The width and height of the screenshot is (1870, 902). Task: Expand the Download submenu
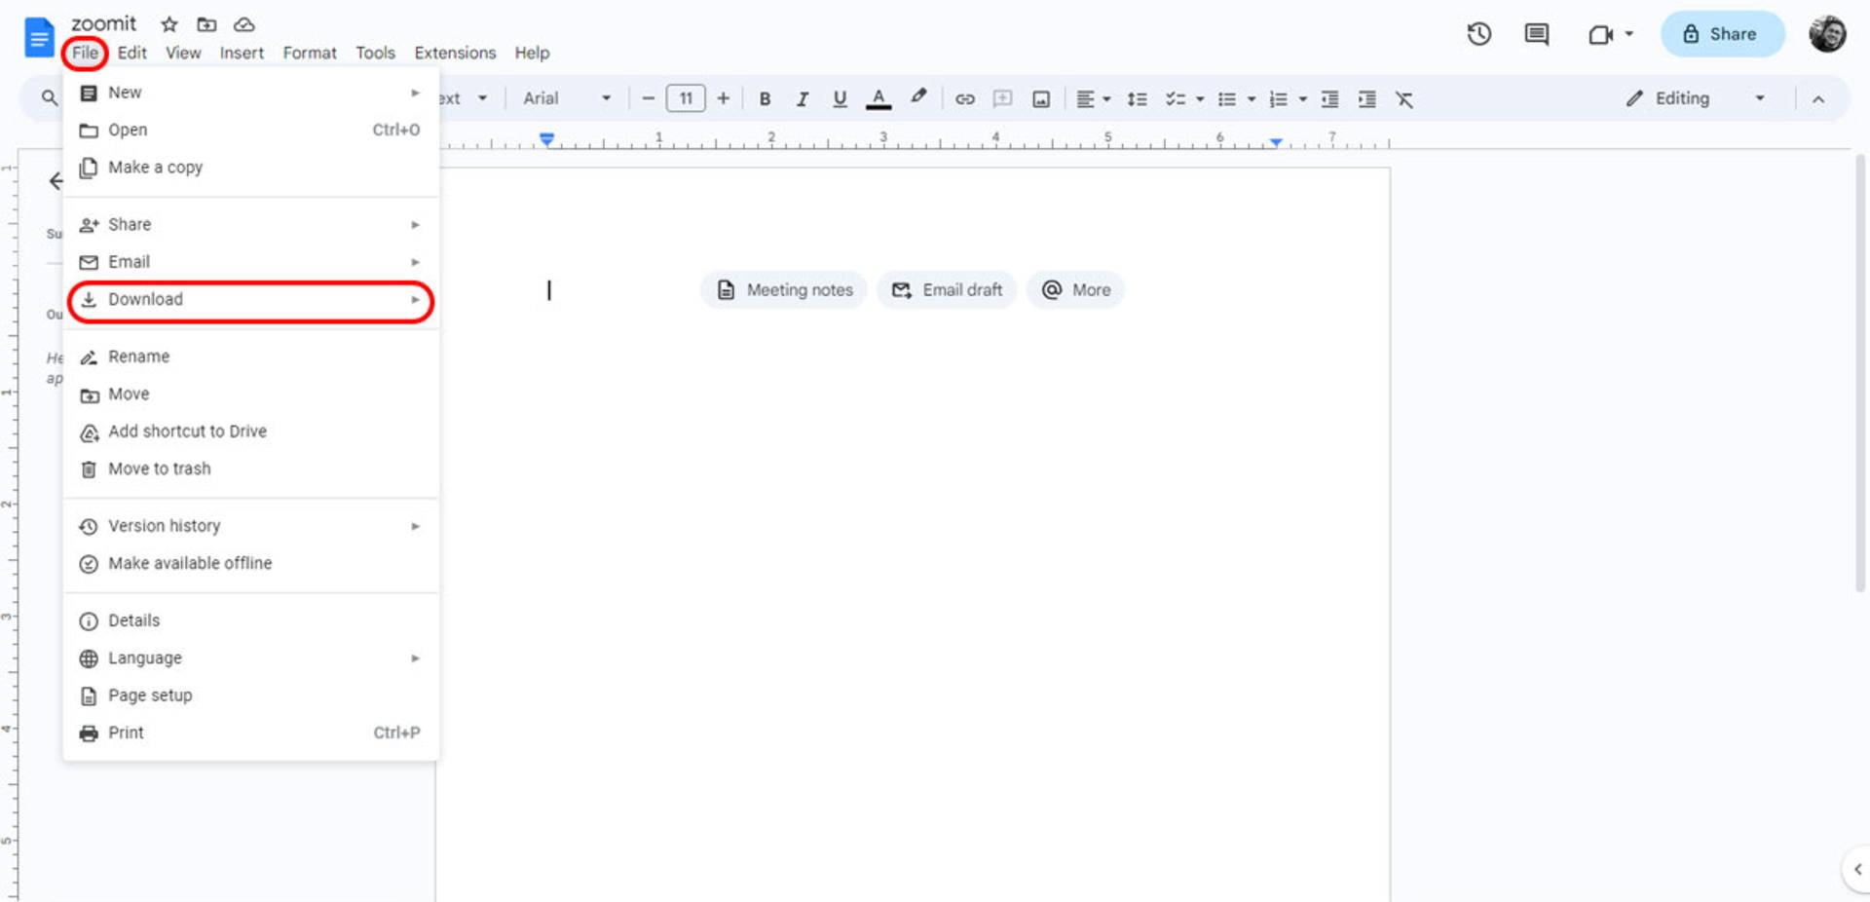(x=251, y=300)
